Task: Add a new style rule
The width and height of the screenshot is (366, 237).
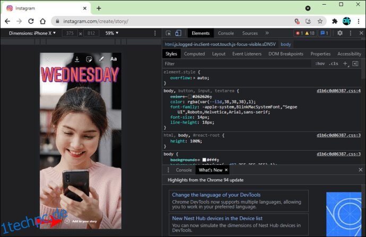Action: click(345, 63)
